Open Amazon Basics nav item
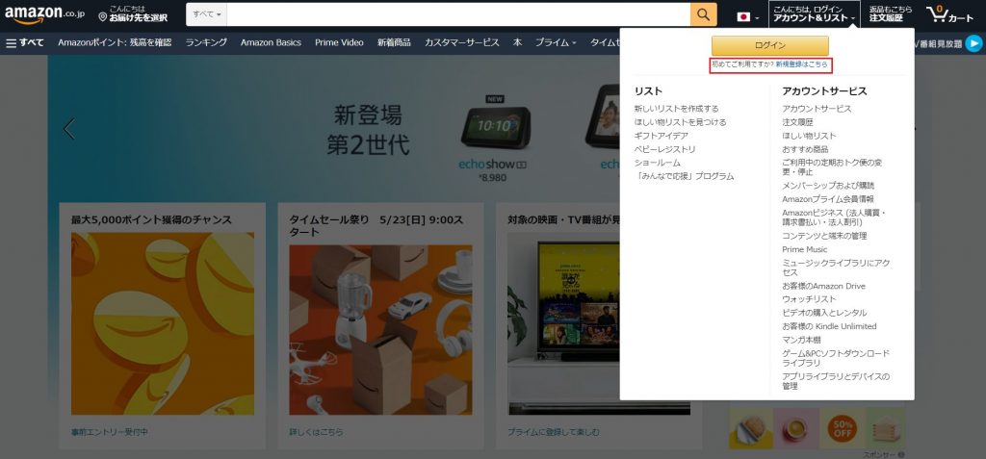Image resolution: width=986 pixels, height=459 pixels. click(271, 42)
